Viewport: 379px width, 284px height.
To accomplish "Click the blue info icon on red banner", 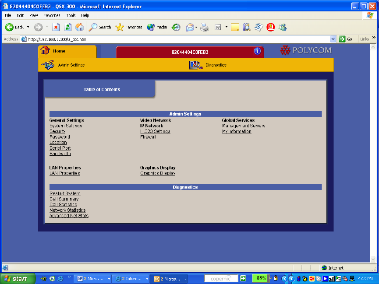I will (257, 51).
